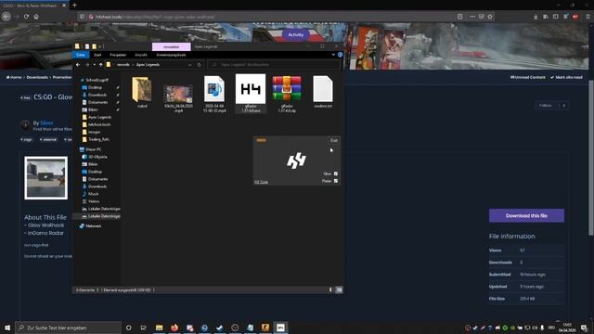The image size is (594, 334).
Task: Bookmark this page with star icon
Action: click(490, 17)
